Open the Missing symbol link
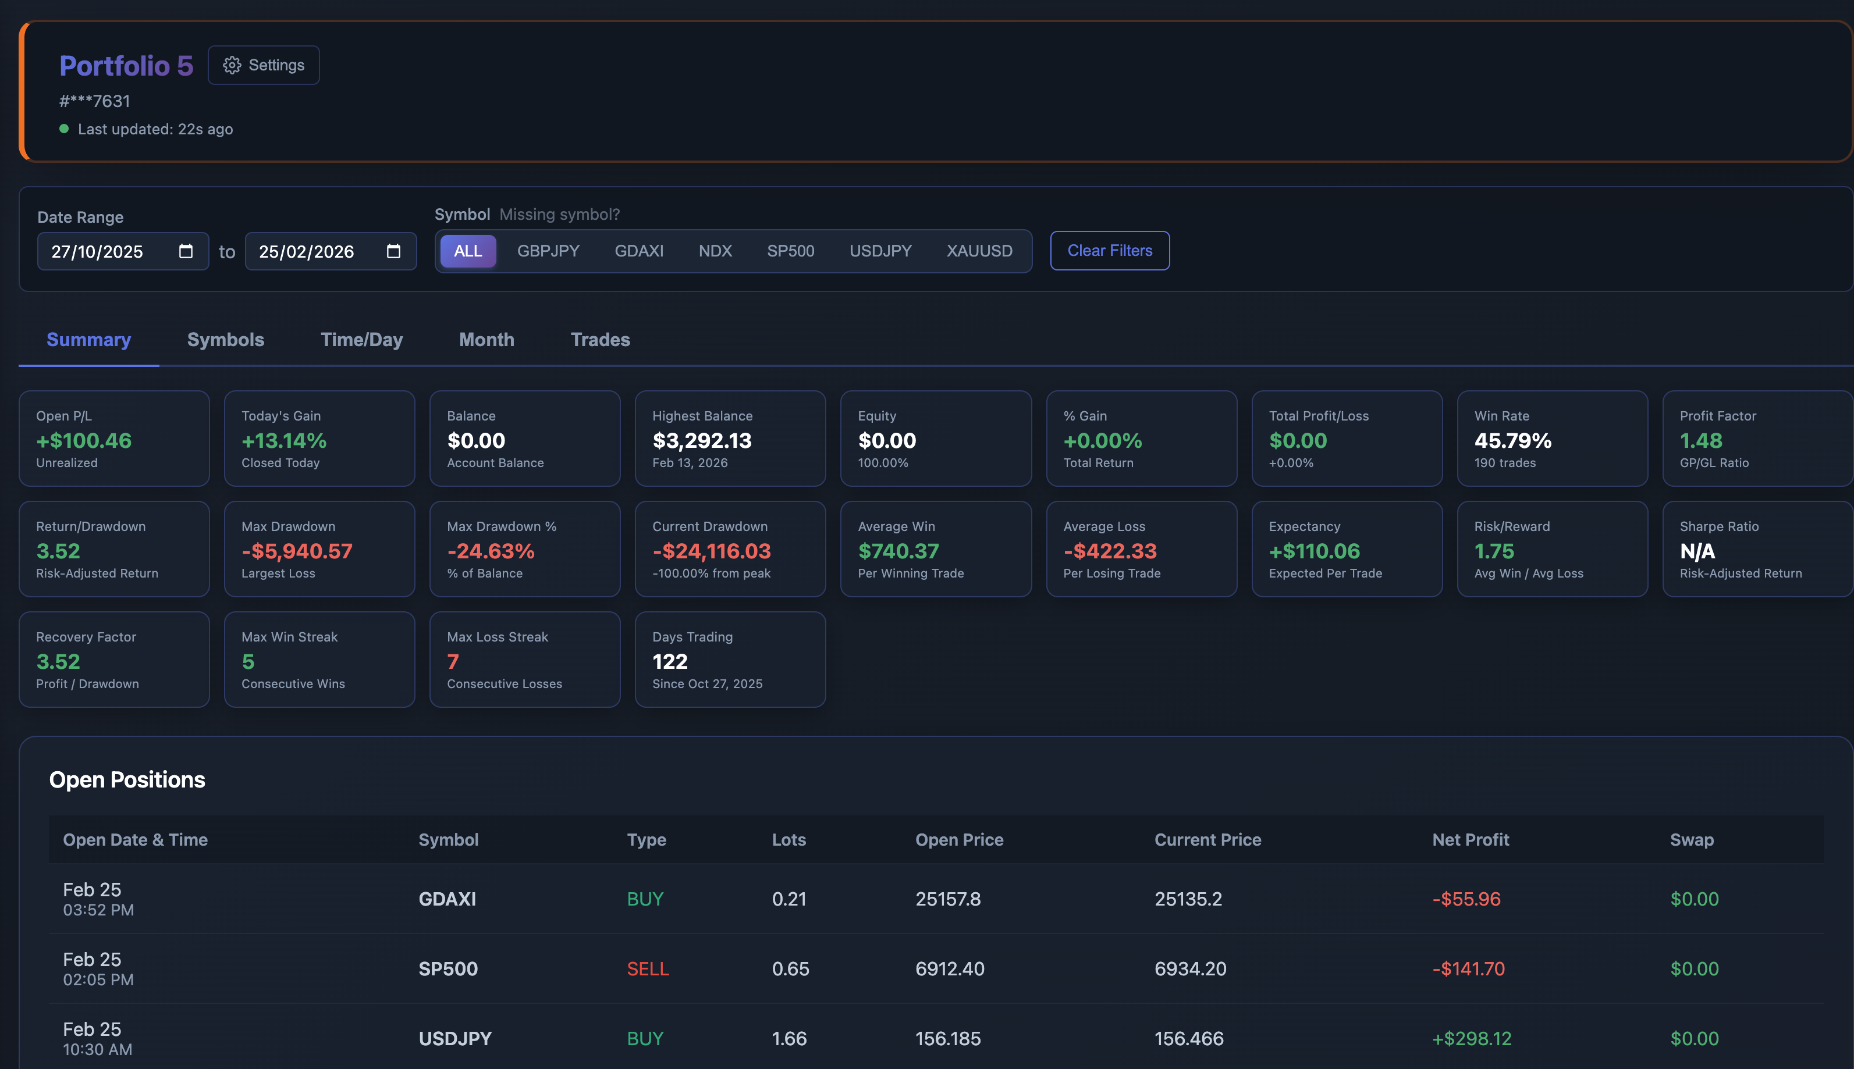Image resolution: width=1854 pixels, height=1069 pixels. pyautogui.click(x=559, y=215)
